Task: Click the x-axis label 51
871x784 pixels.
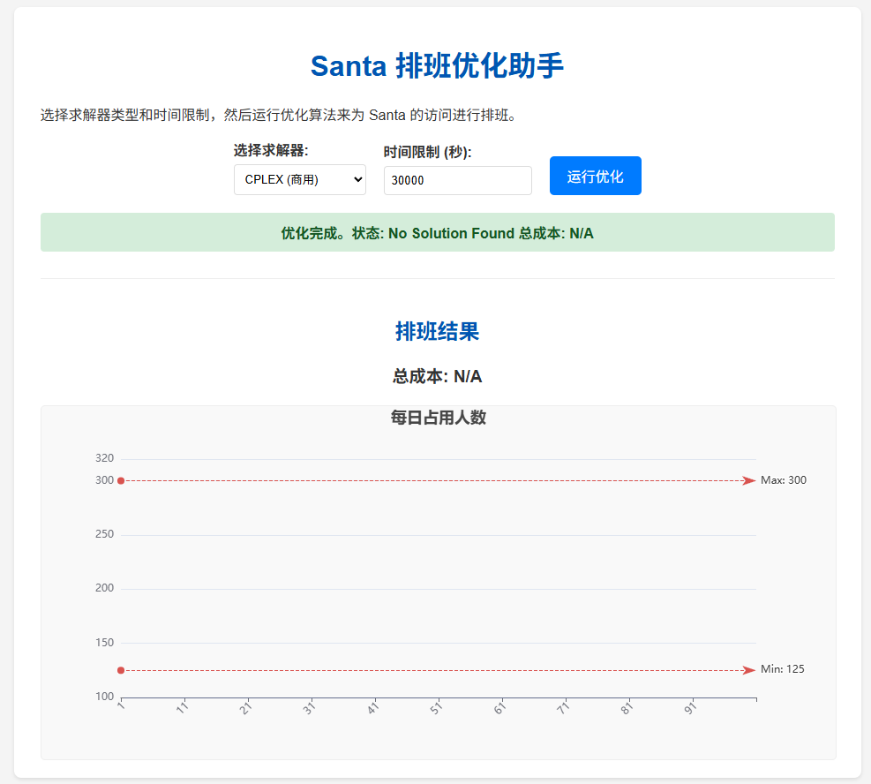Action: 436,708
